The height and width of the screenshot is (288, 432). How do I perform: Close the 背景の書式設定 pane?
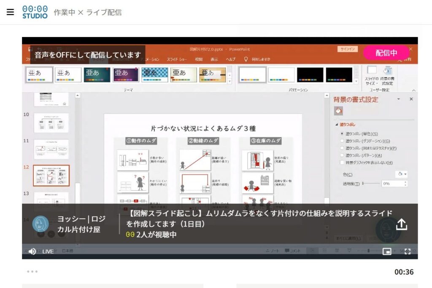[411, 99]
